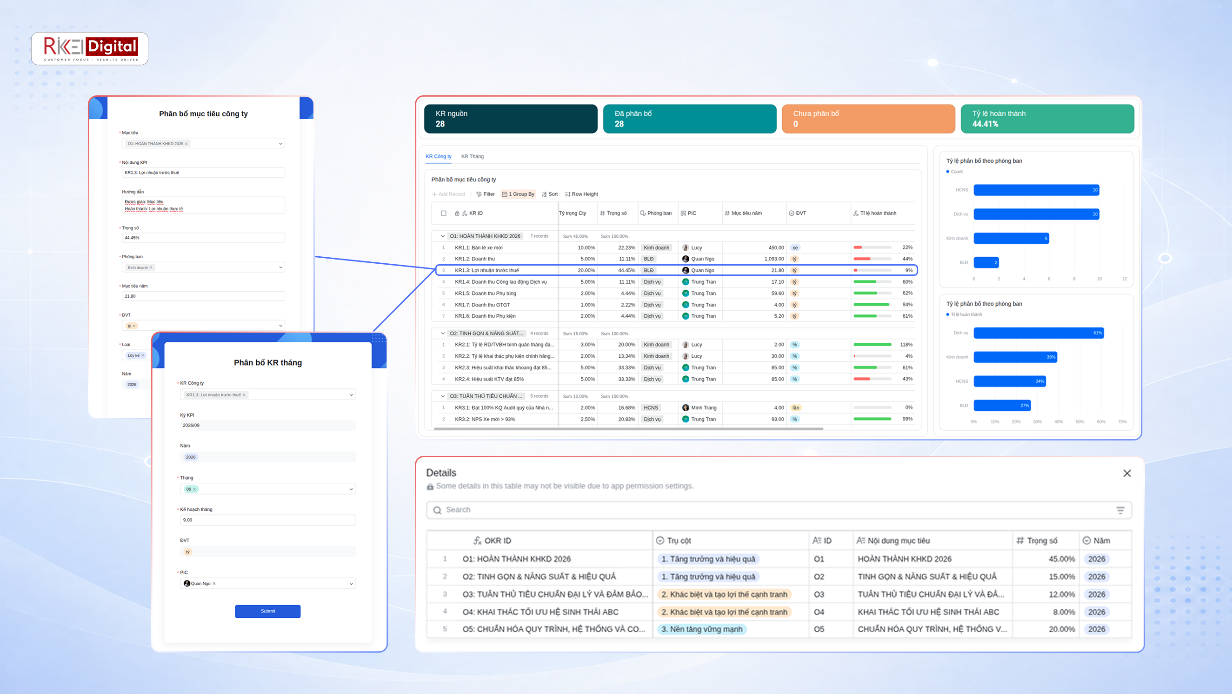Click the KR nguồn 28 summary card
Screen dimensions: 1232x694
click(510, 119)
